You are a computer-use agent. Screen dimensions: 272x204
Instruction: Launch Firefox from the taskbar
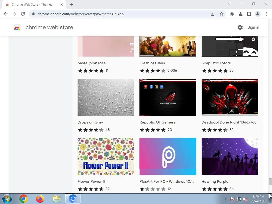(40, 199)
